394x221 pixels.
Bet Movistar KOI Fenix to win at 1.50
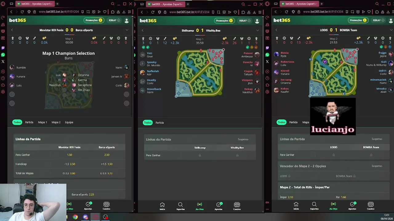[x=70, y=155]
